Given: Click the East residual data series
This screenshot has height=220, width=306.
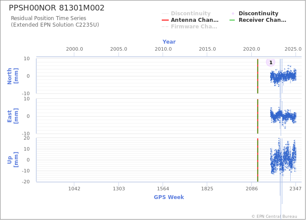Looking at the screenshot, I should [x=283, y=116].
